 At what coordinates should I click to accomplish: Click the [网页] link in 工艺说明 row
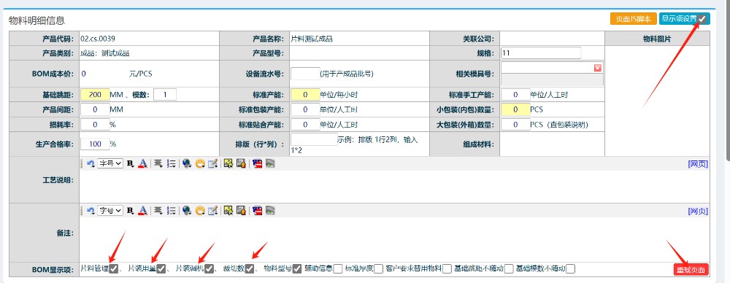tap(698, 164)
